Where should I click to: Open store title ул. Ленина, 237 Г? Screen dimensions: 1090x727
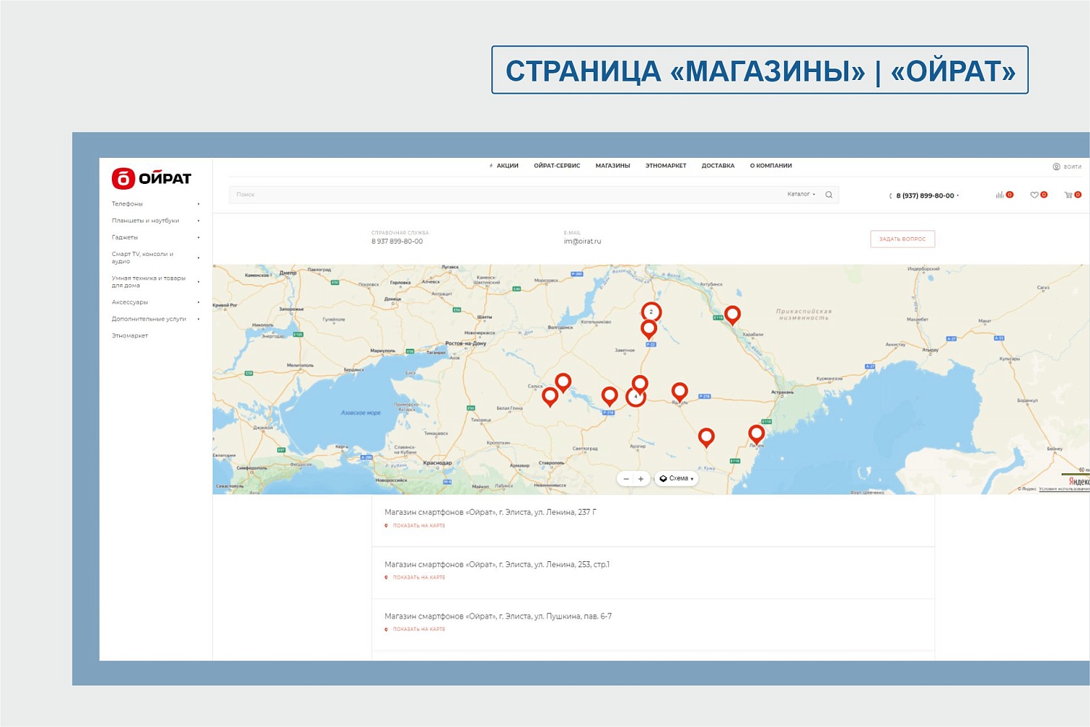point(490,513)
